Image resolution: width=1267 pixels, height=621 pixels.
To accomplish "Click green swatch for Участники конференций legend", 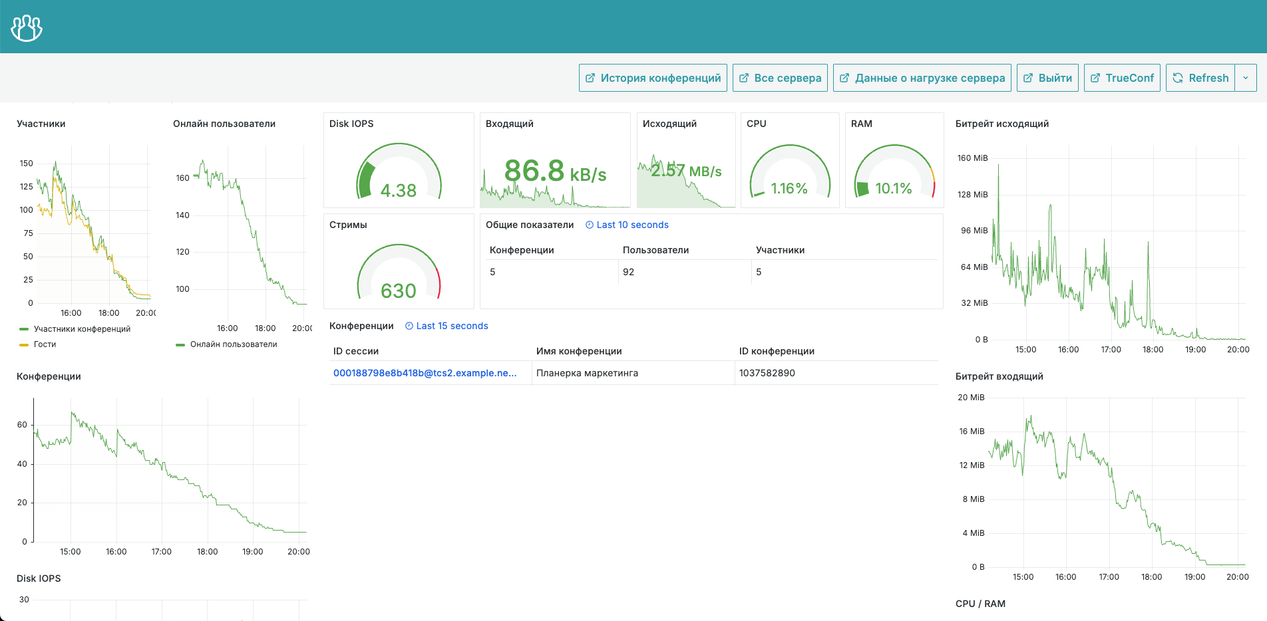I will coord(24,329).
